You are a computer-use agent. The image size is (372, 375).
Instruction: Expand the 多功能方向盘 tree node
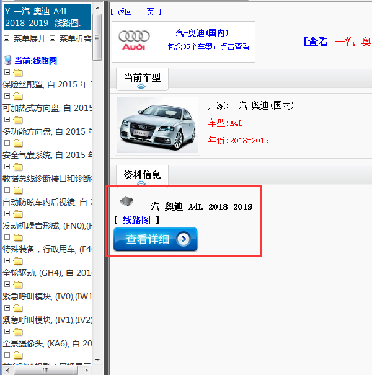pyautogui.click(x=7, y=120)
